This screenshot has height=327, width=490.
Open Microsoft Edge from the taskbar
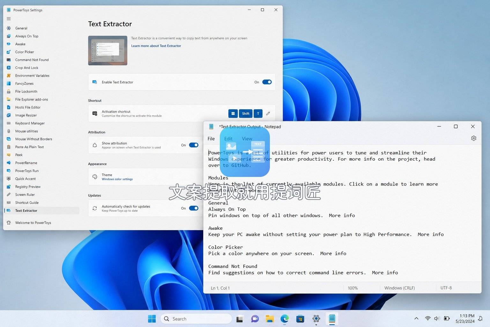285,319
